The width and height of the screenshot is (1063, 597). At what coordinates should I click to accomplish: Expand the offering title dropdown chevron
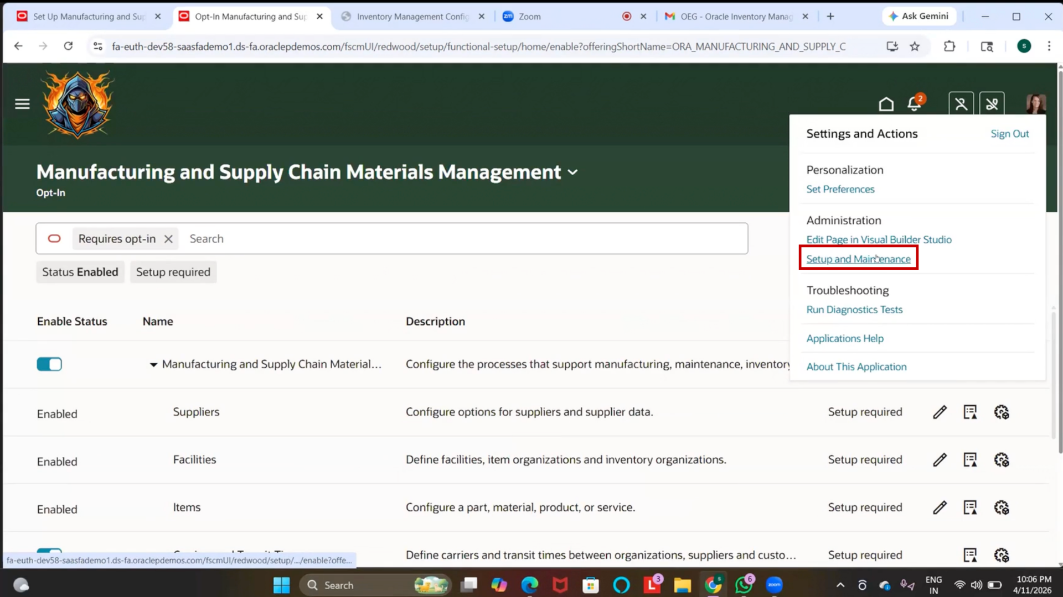pos(573,172)
